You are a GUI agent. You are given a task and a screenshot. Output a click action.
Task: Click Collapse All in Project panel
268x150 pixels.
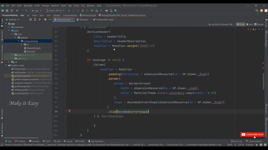pos(39,20)
